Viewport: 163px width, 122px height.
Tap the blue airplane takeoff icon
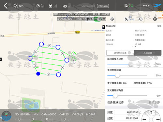(x=157, y=6)
